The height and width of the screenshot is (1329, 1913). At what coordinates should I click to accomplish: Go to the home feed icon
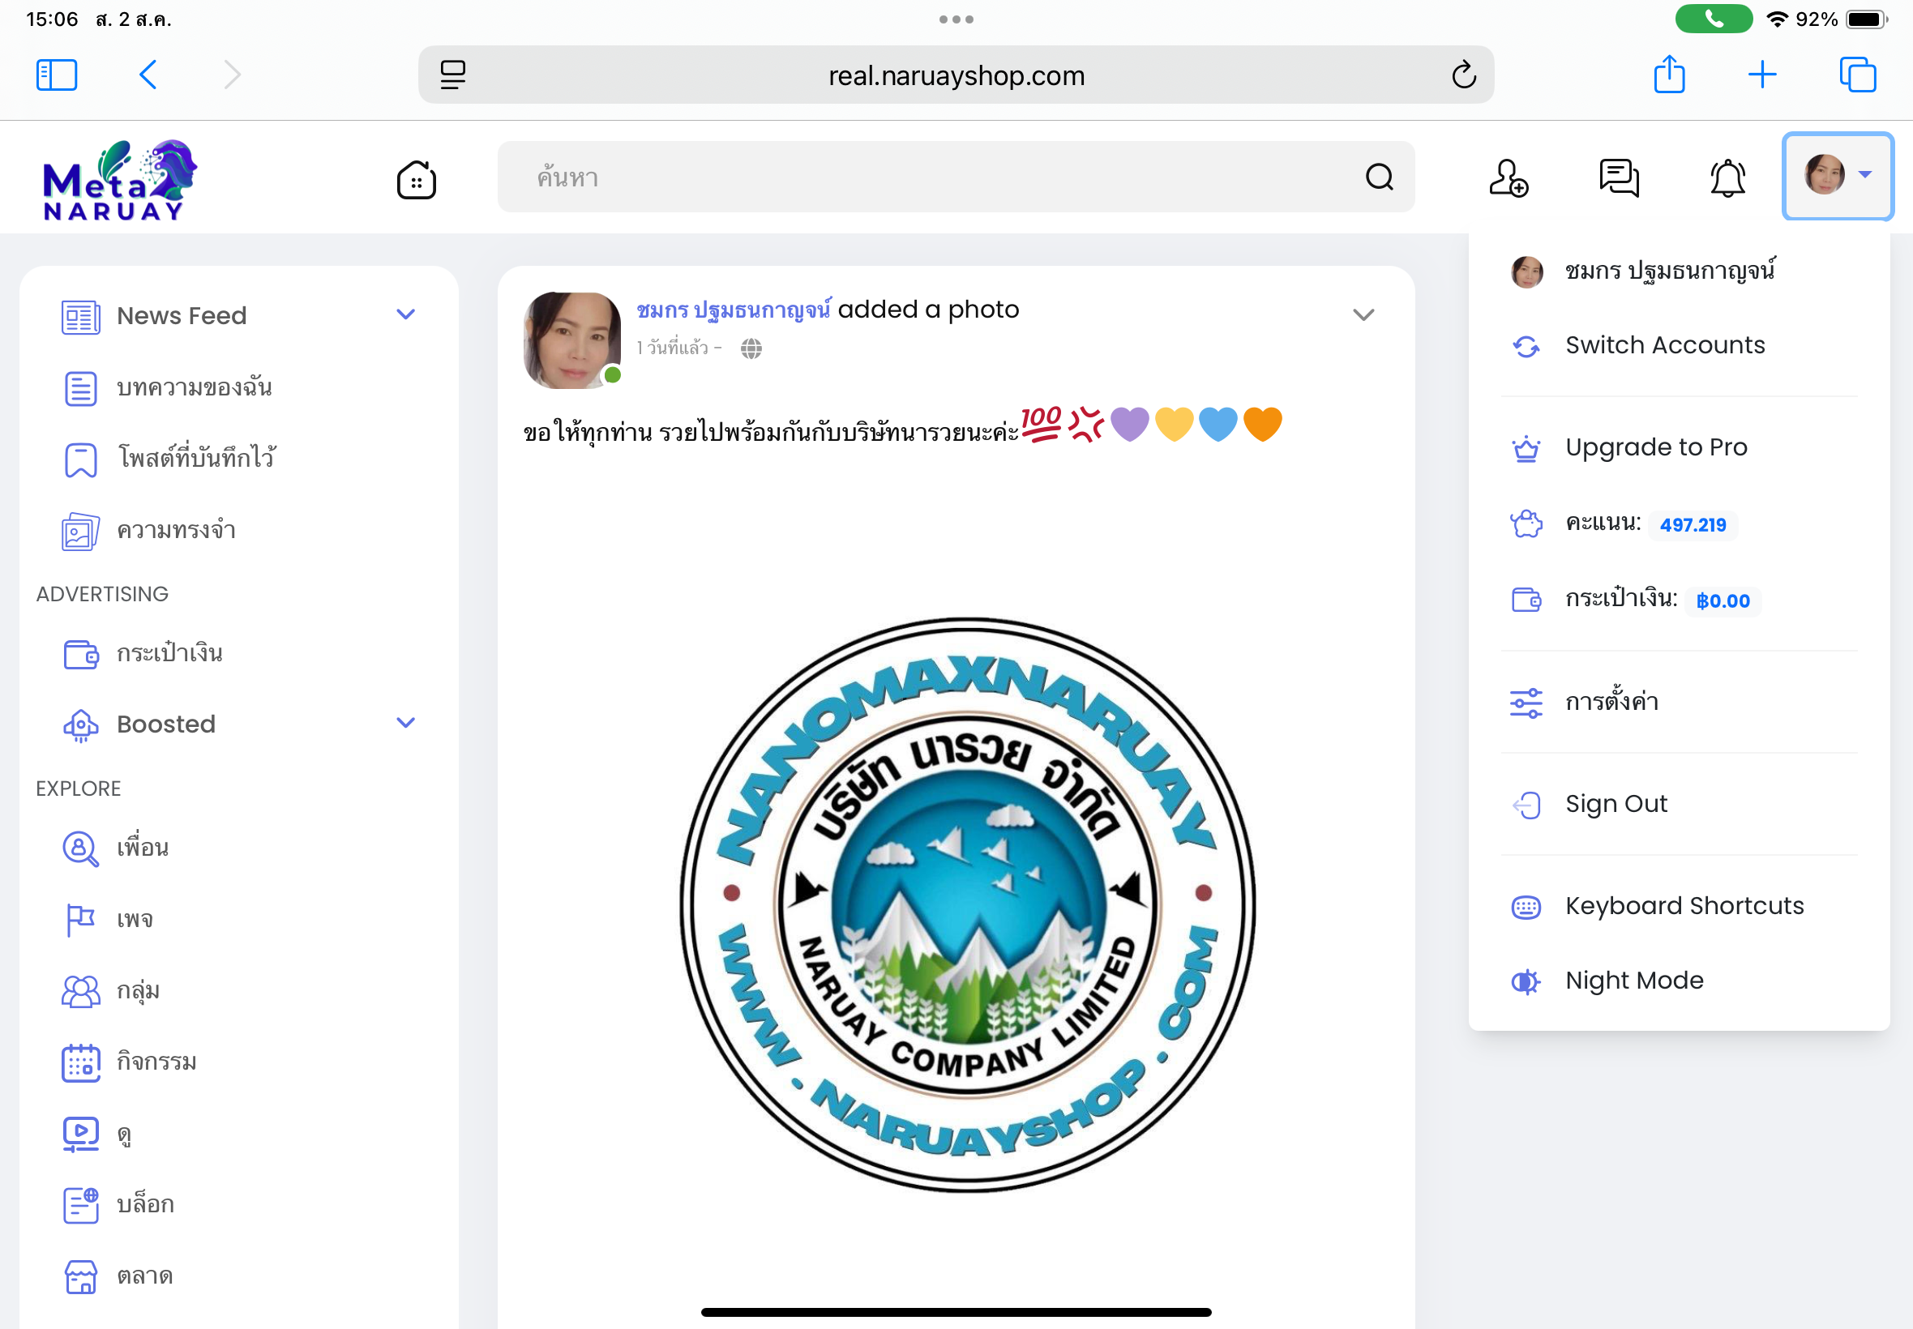pyautogui.click(x=417, y=179)
